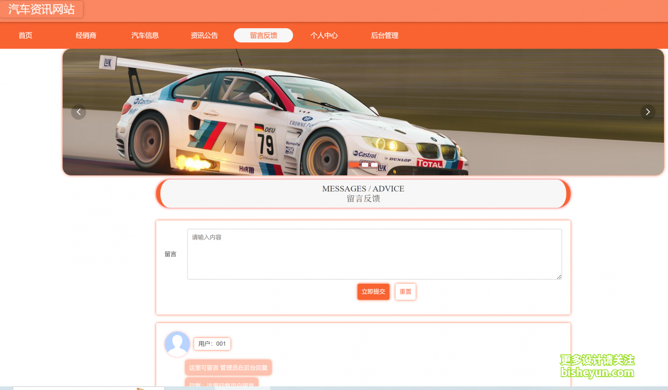Go to 后台管理 admin section

click(x=385, y=35)
